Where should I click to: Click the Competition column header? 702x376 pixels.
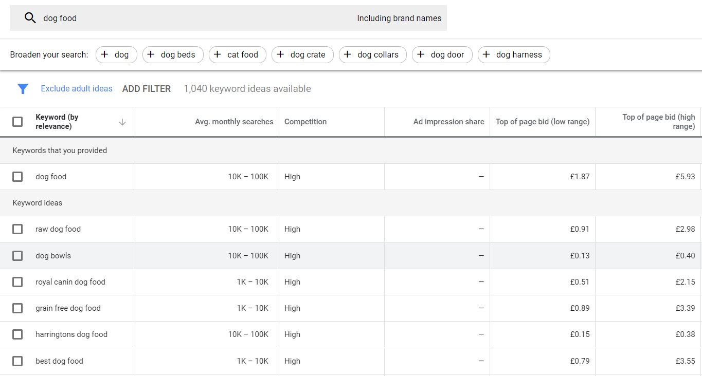[x=305, y=122]
